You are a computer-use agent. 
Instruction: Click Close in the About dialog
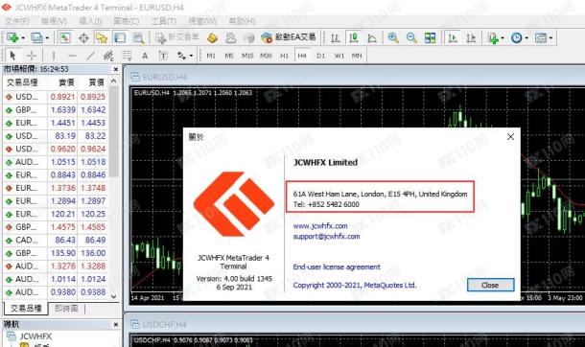[490, 285]
